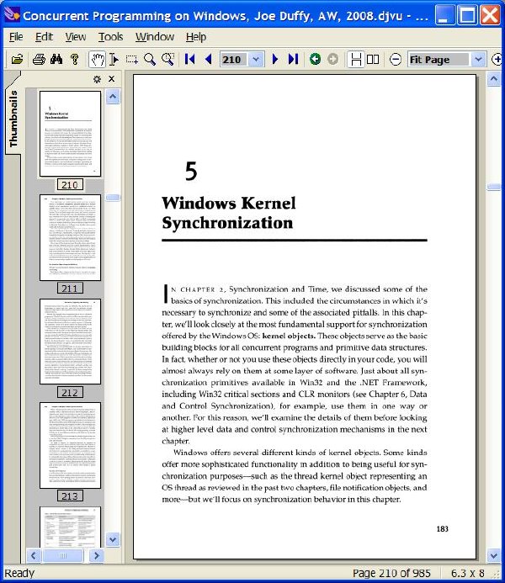This screenshot has width=505, height=583.
Task: Open Find with the binoculars icon
Action: point(56,60)
